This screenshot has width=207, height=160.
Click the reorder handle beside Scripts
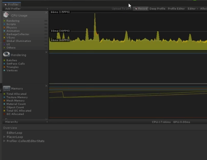coord(46,24)
